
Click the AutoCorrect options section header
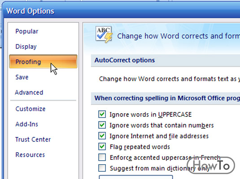(166, 60)
